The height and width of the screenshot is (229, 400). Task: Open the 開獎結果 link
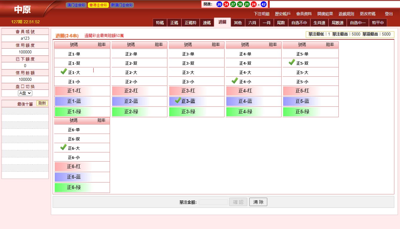point(325,14)
